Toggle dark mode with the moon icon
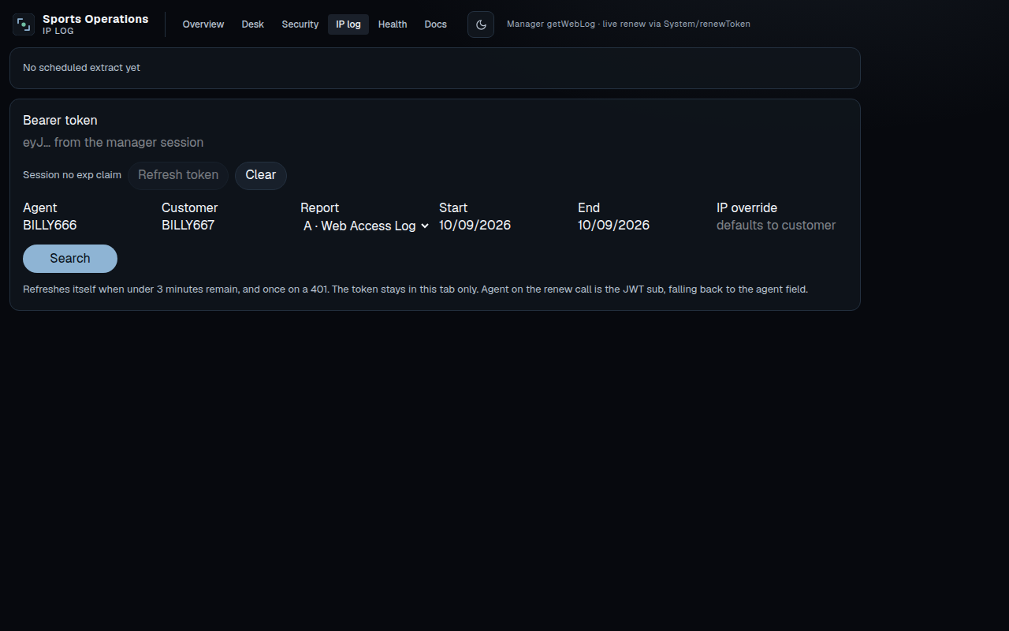Screen dimensions: 1009x631 click(x=481, y=24)
